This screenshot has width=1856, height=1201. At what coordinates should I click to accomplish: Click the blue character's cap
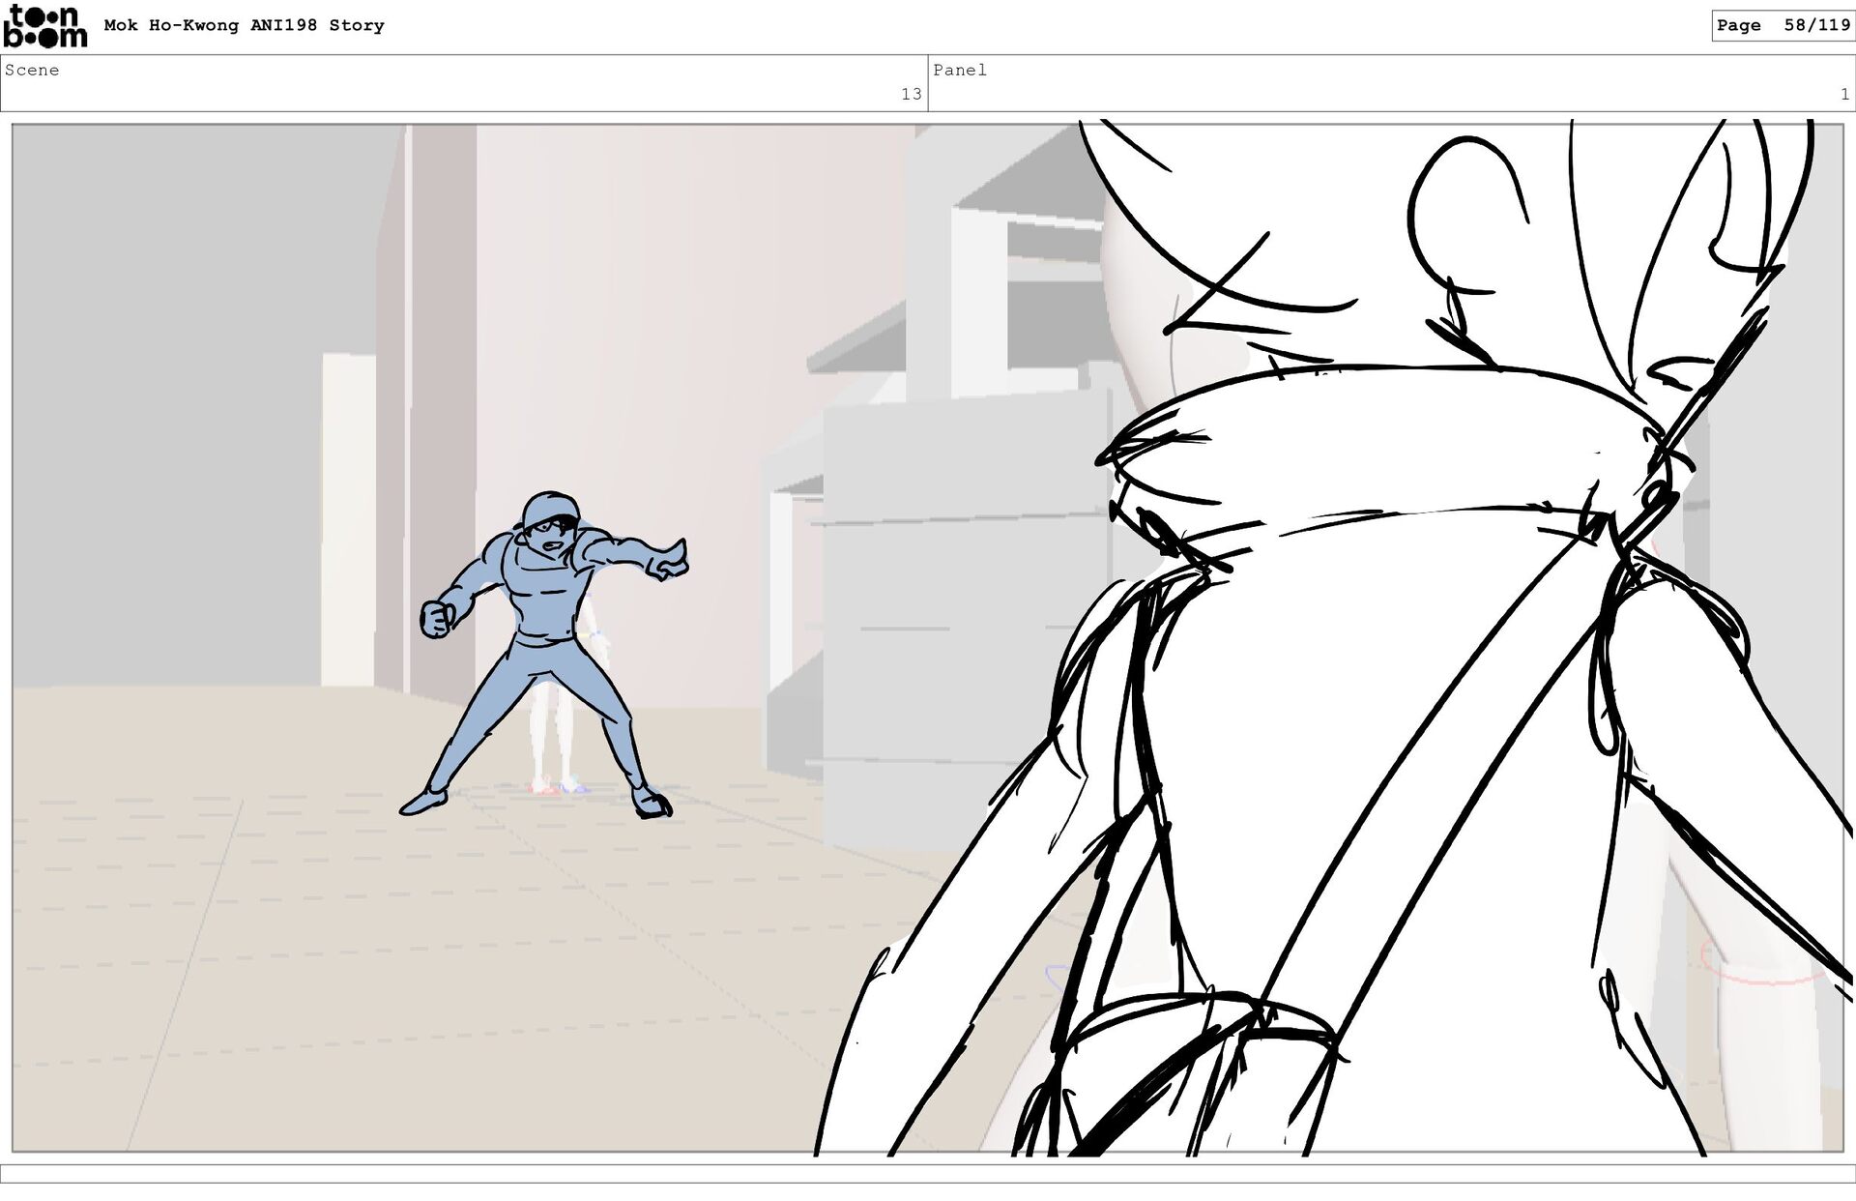[x=548, y=508]
